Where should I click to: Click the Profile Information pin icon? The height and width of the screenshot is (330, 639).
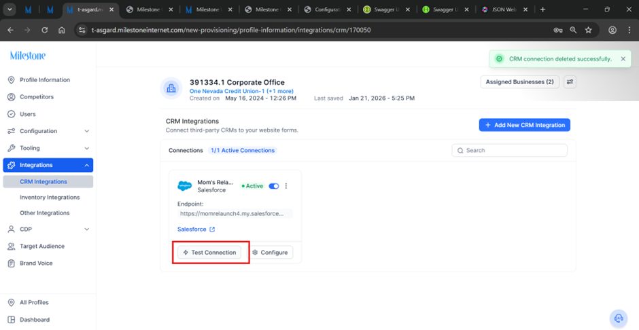tap(12, 79)
